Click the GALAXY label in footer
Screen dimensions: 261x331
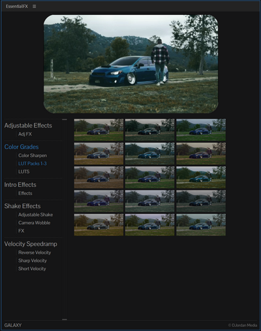pos(13,325)
